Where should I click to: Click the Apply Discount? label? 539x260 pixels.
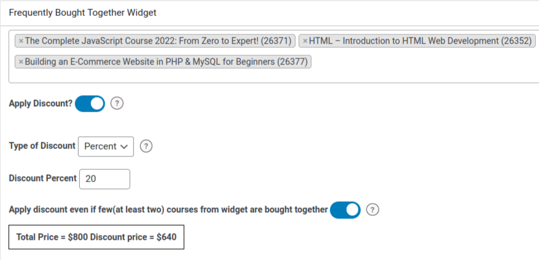click(x=41, y=104)
